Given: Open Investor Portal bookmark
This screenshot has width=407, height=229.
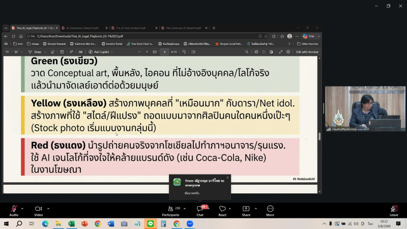Looking at the screenshot, I should click(112, 44).
